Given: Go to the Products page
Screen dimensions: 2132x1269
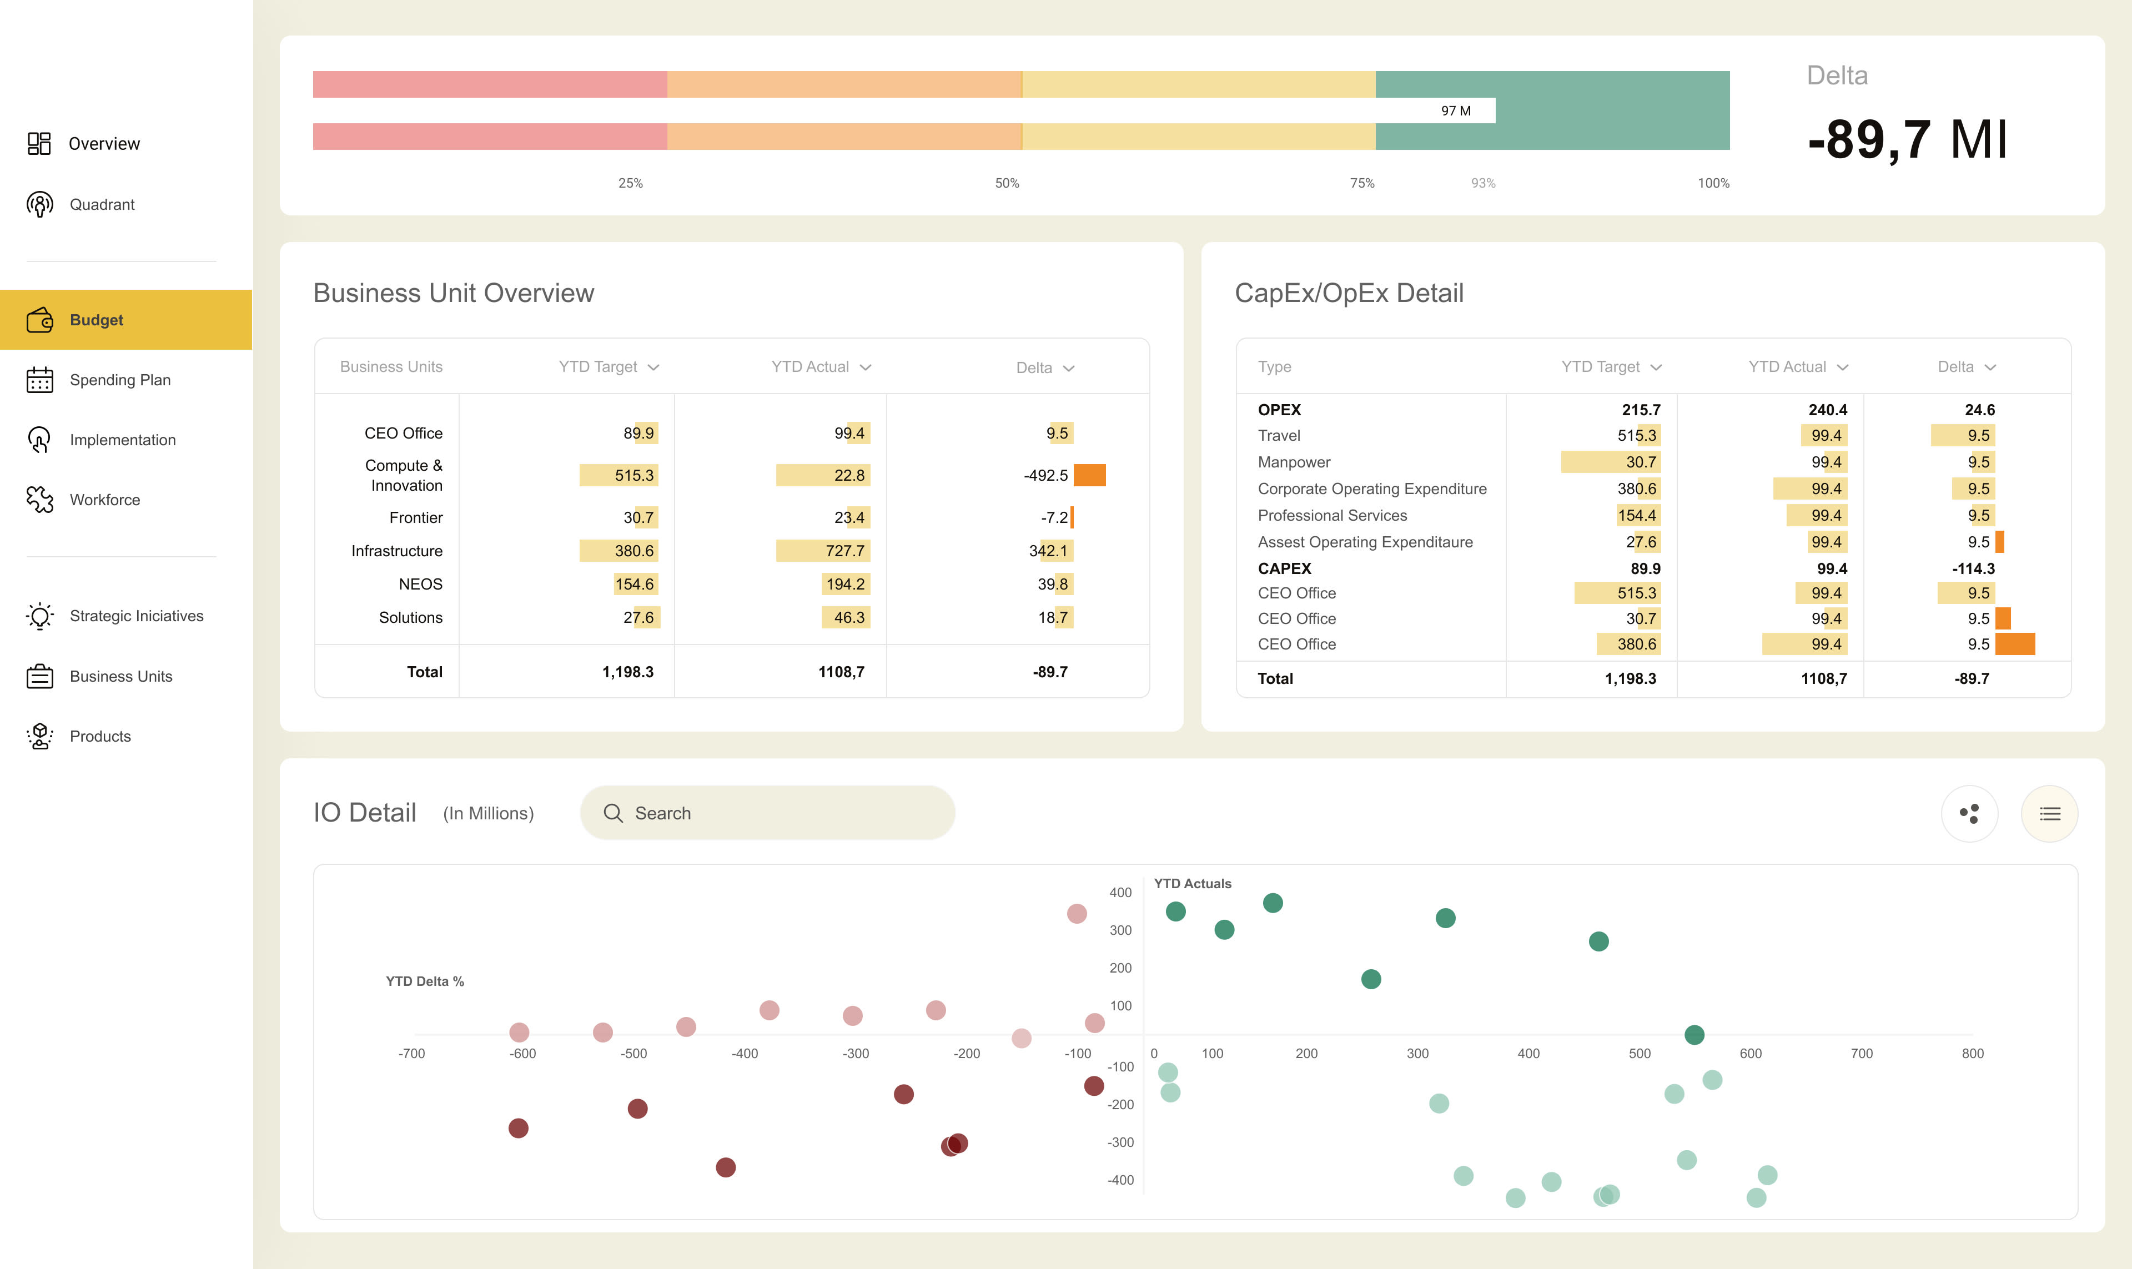Looking at the screenshot, I should coord(100,736).
